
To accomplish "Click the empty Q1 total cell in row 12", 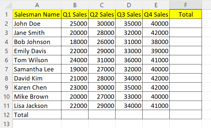I will click(75, 115).
